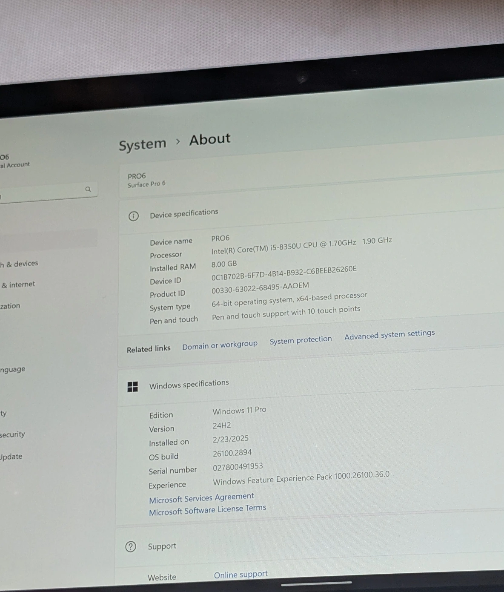Open Domain or workgroup link
504x592 pixels.
tap(220, 345)
